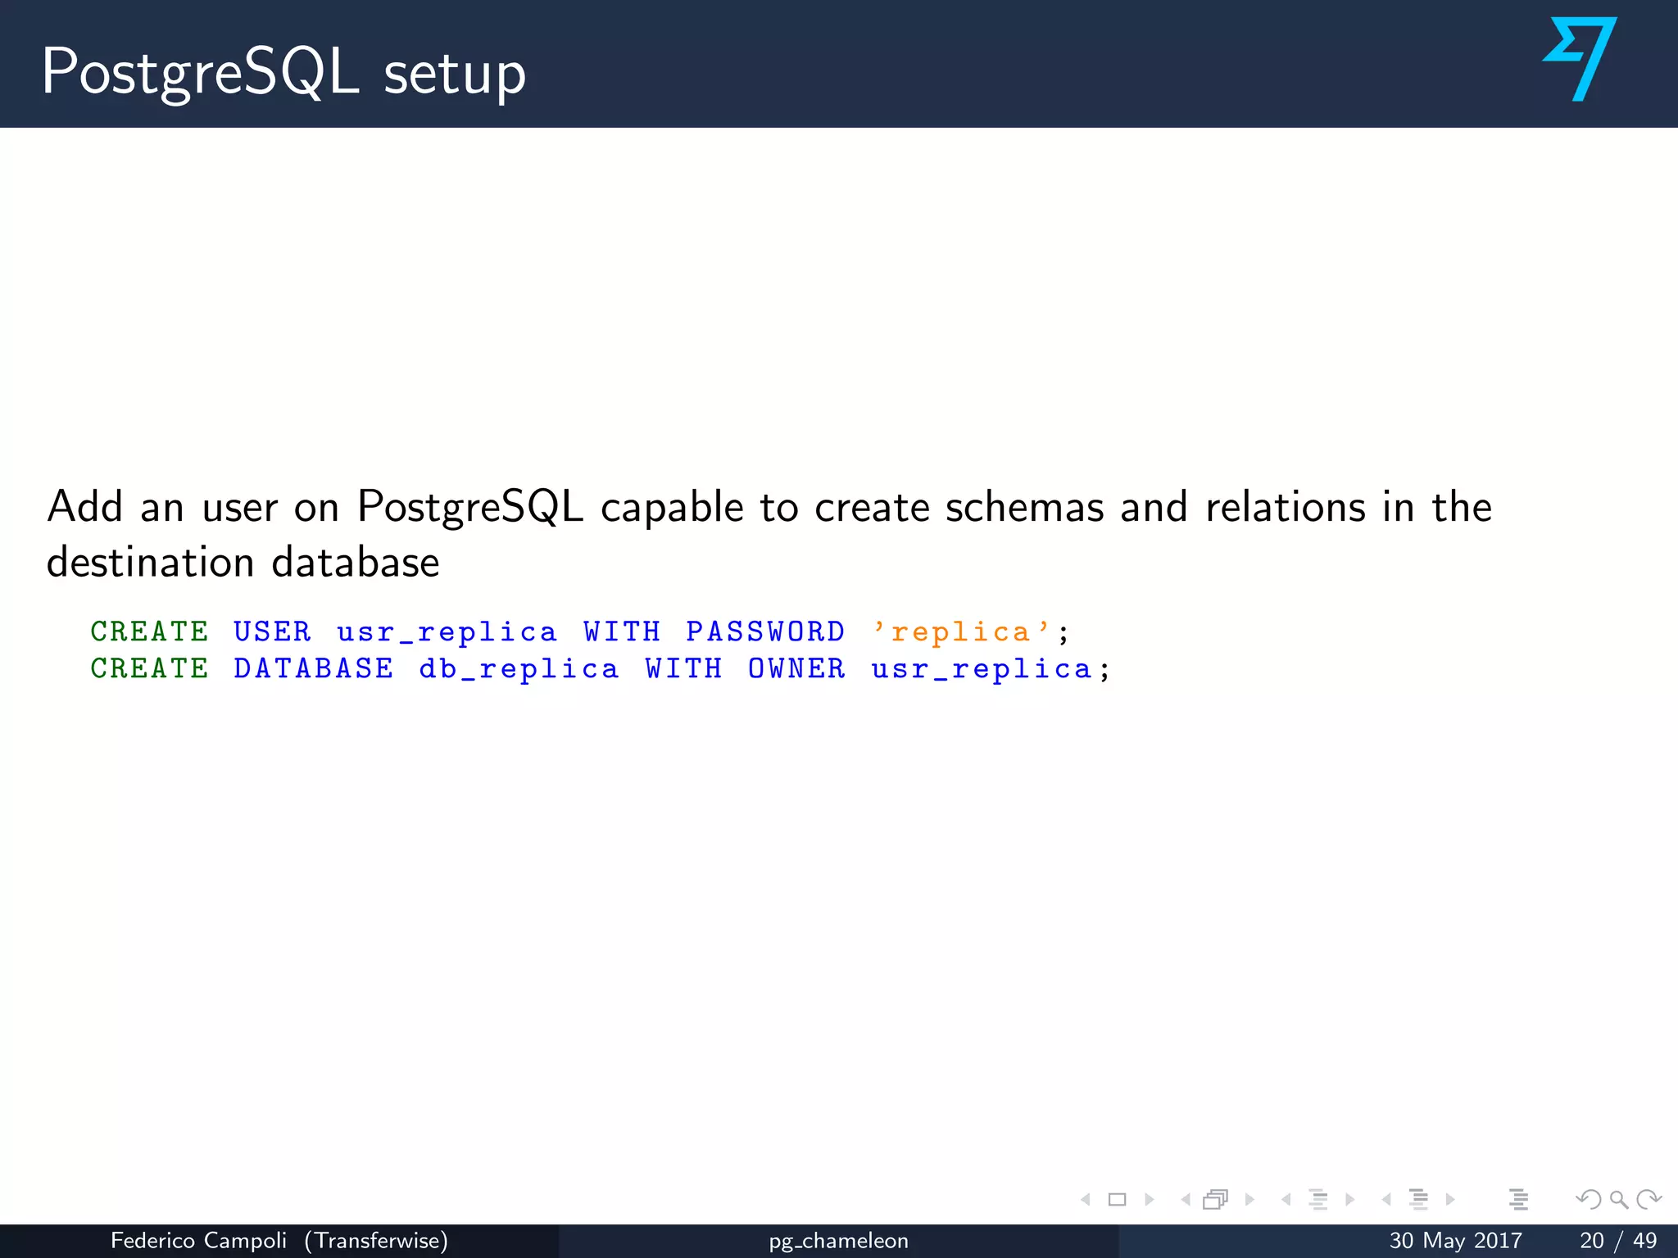
Task: Click the go back circular arrow
Action: 1589,1199
